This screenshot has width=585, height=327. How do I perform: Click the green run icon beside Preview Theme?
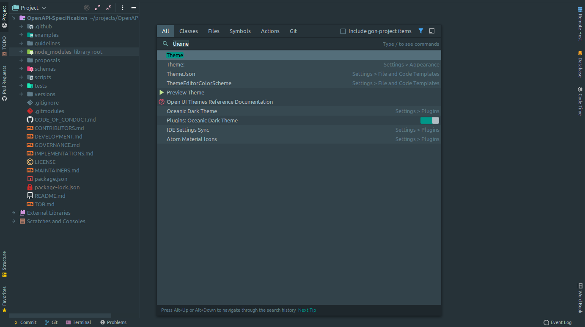[x=162, y=92]
